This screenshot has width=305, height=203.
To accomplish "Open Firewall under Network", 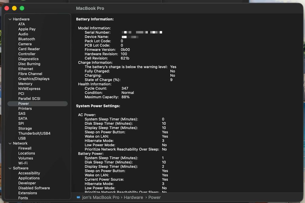I will coord(25,148).
